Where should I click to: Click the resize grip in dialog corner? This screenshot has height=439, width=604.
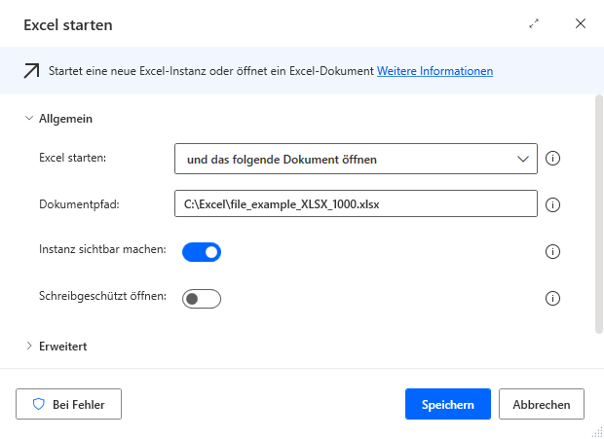(x=597, y=432)
